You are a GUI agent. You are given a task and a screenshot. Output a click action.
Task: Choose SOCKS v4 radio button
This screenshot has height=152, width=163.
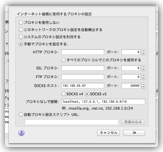coord(63,94)
